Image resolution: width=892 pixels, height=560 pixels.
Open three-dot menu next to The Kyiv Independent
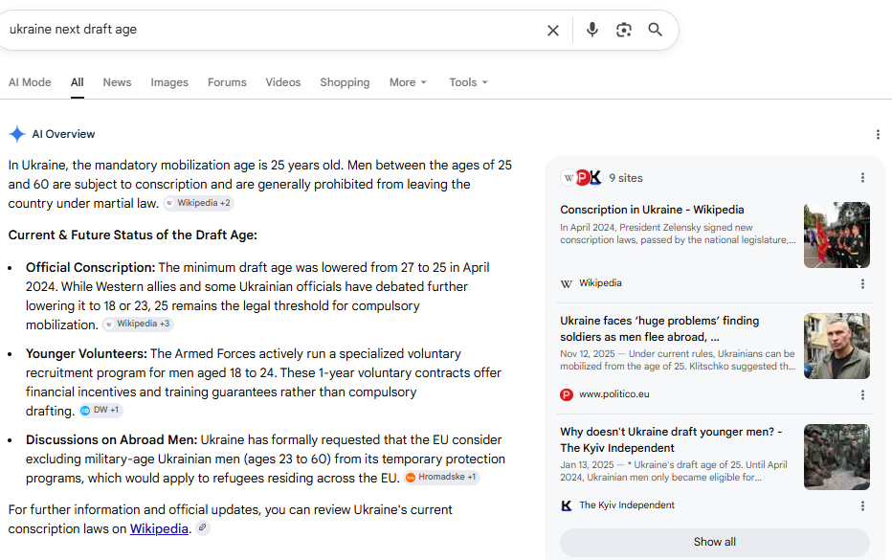[862, 506]
